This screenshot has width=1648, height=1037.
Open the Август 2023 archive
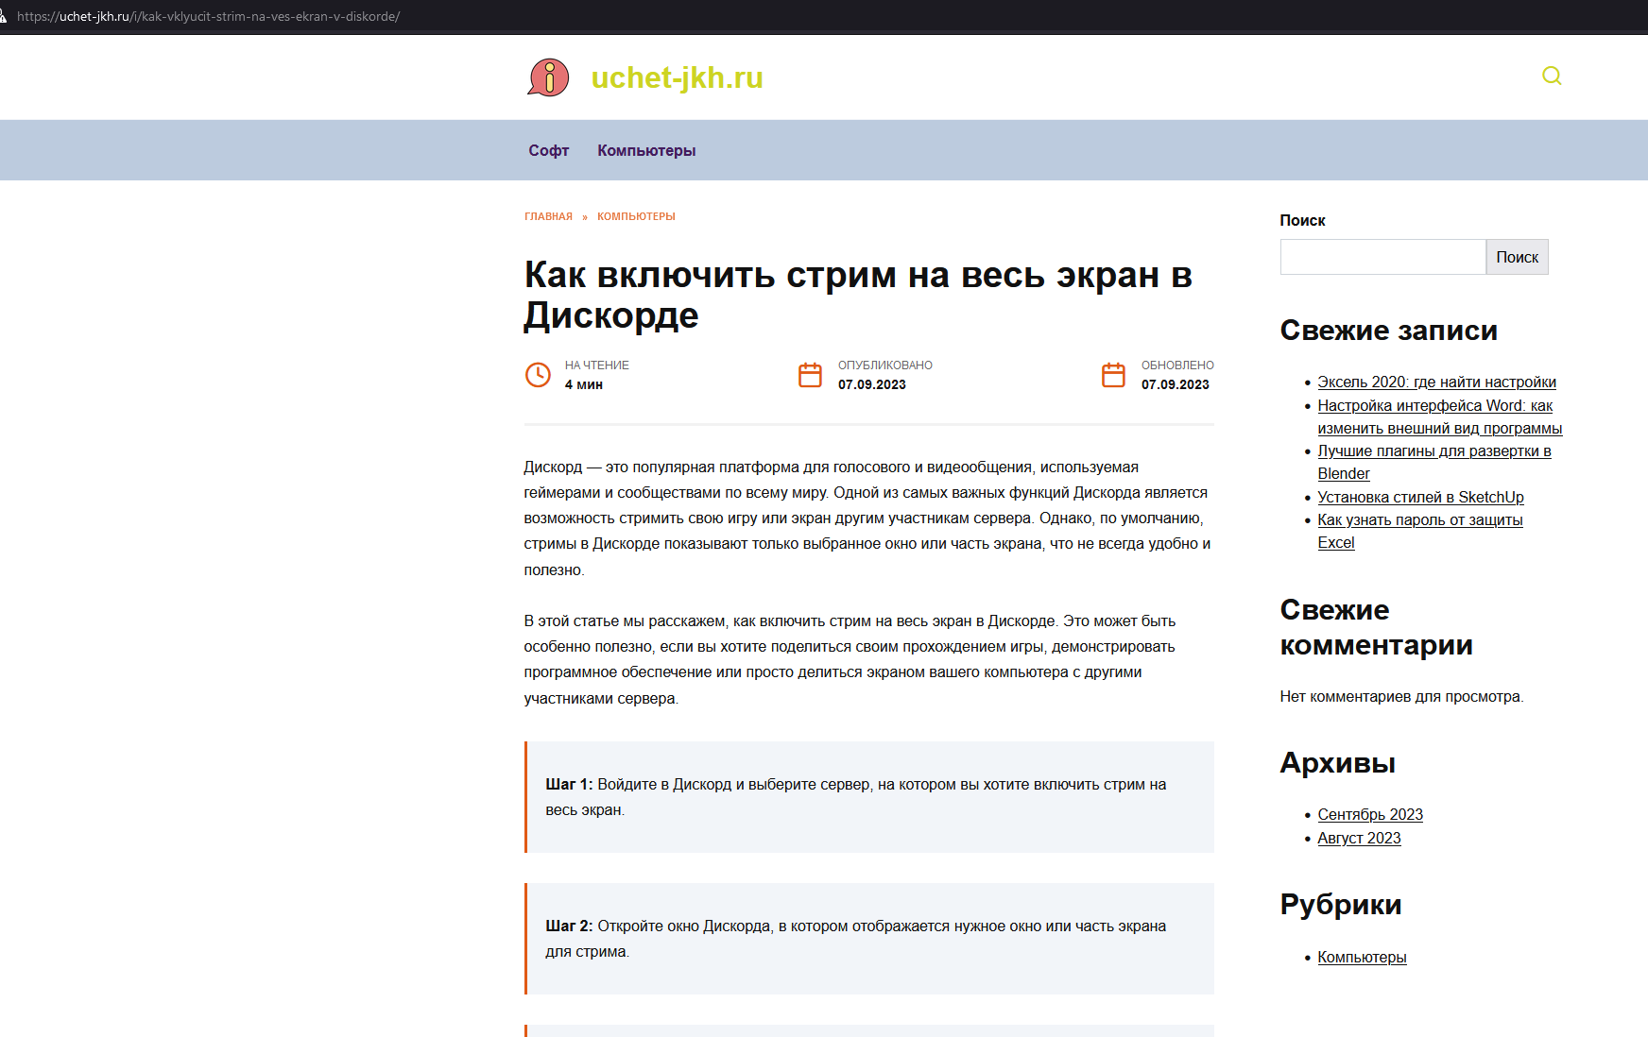tap(1359, 838)
